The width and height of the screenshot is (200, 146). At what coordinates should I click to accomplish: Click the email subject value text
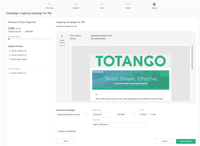click(101, 36)
